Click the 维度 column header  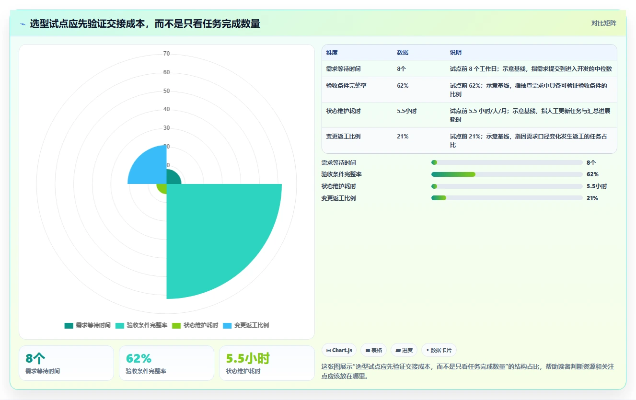(x=332, y=53)
